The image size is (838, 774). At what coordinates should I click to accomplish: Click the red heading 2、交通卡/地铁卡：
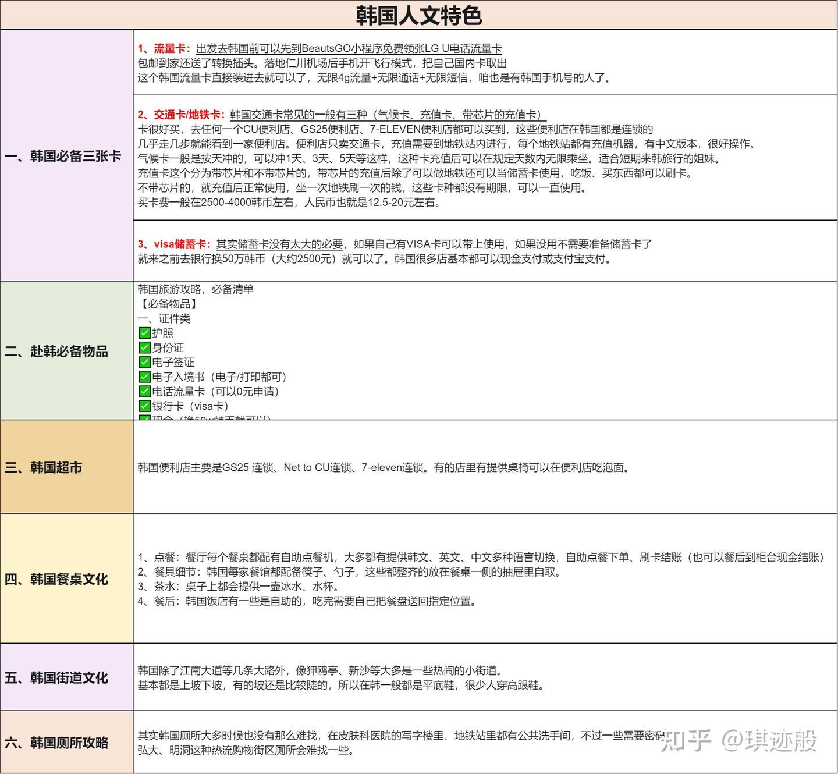point(181,115)
